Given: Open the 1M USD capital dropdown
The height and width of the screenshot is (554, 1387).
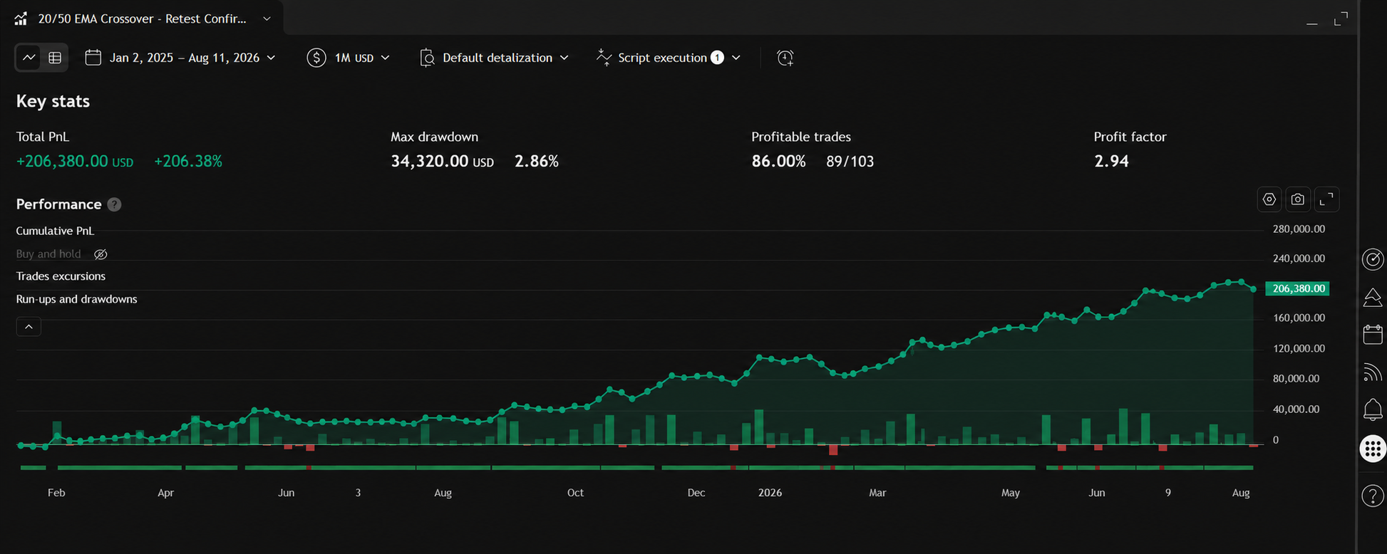Looking at the screenshot, I should coord(349,58).
